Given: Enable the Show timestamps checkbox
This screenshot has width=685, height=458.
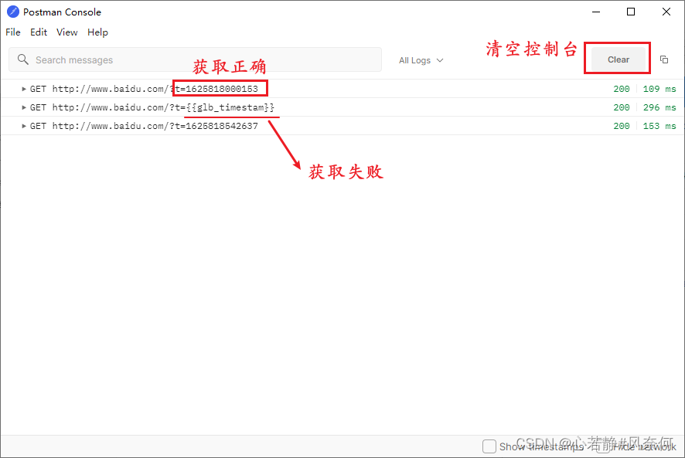Looking at the screenshot, I should click(489, 446).
